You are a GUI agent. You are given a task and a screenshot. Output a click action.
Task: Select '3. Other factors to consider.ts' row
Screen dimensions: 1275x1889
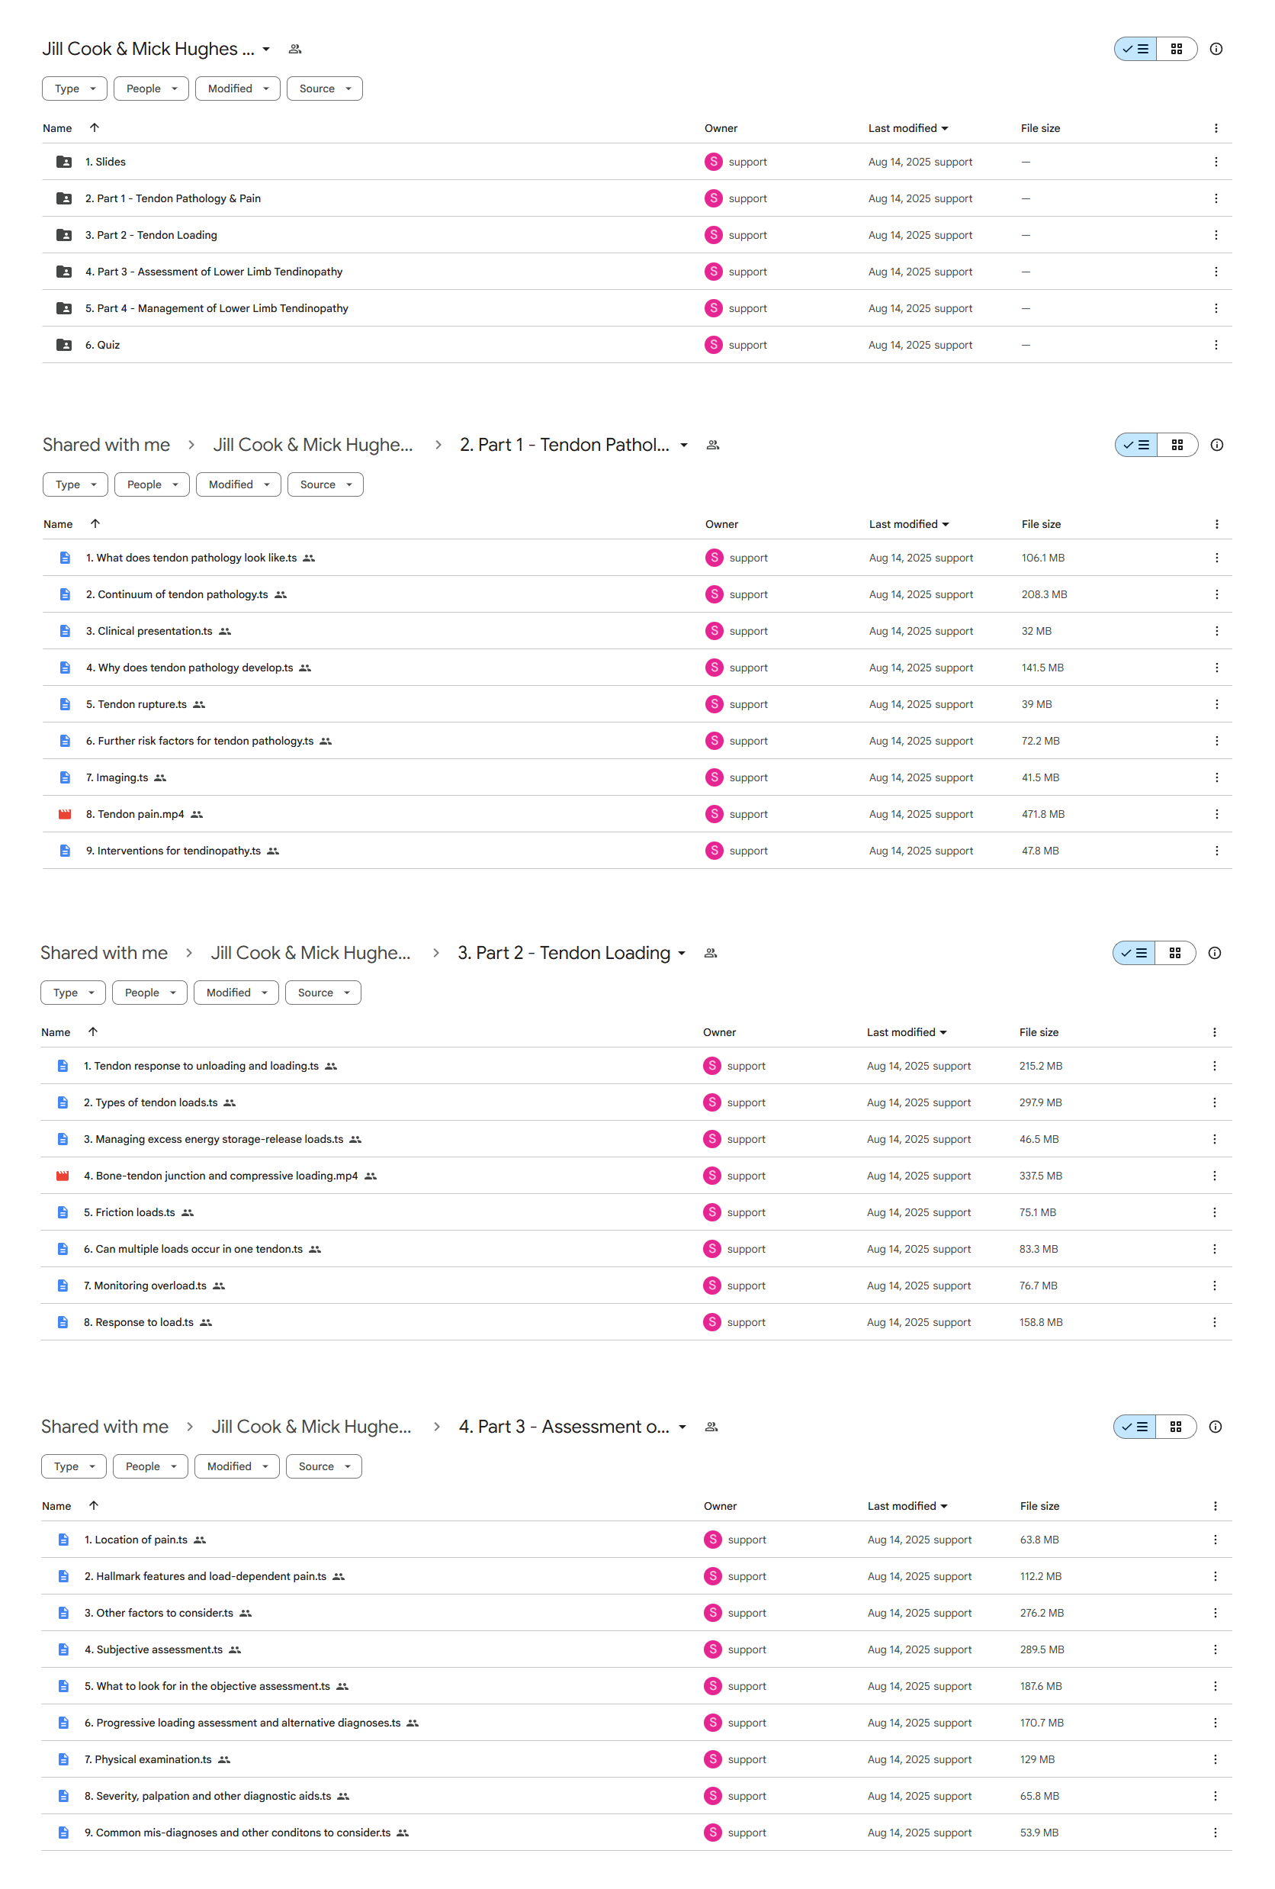pyautogui.click(x=636, y=1613)
